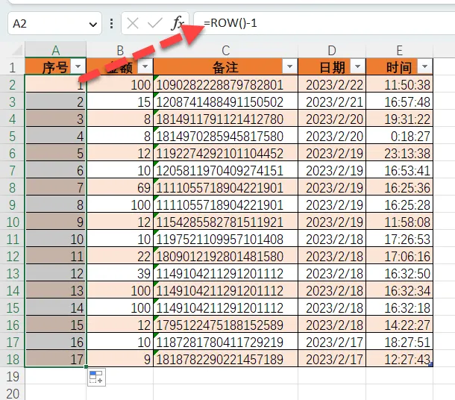Click cell with 1154285582781511921
The image size is (455, 400).
[226, 222]
